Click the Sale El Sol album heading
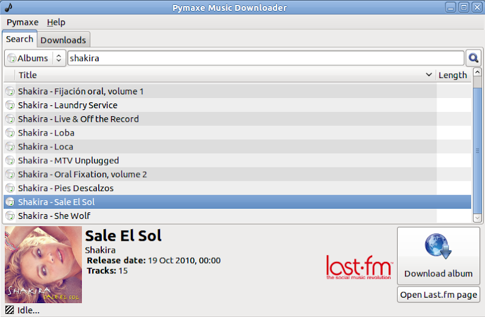 pyautogui.click(x=123, y=236)
